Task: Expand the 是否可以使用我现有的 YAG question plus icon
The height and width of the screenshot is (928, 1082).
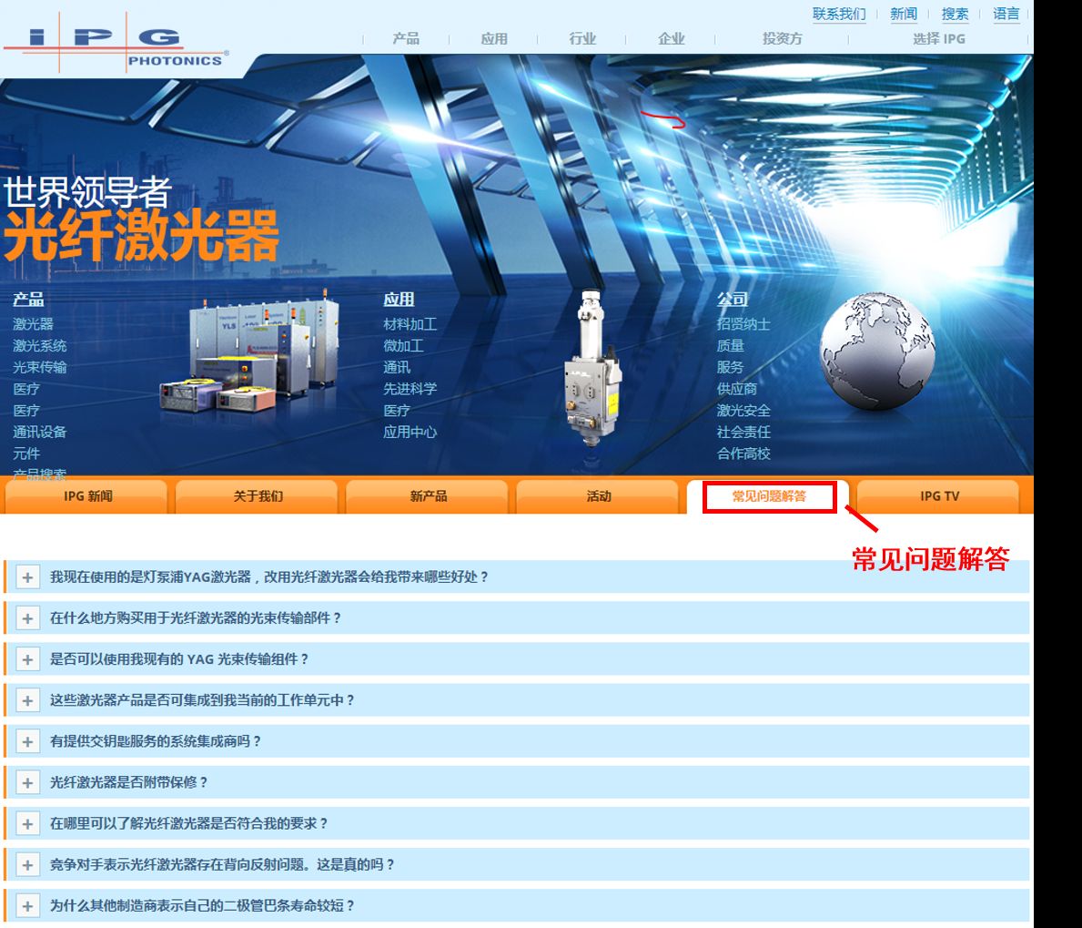Action: coord(27,659)
